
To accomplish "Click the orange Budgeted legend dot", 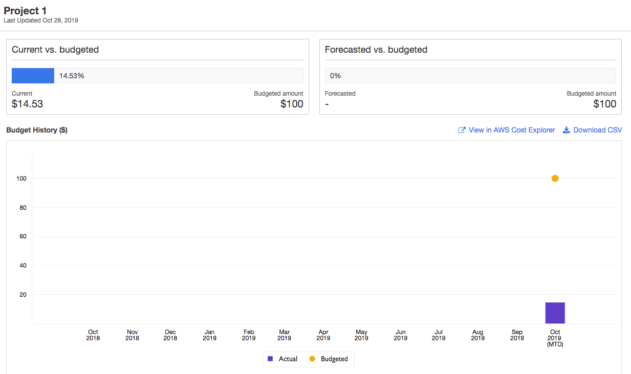I will [x=312, y=359].
